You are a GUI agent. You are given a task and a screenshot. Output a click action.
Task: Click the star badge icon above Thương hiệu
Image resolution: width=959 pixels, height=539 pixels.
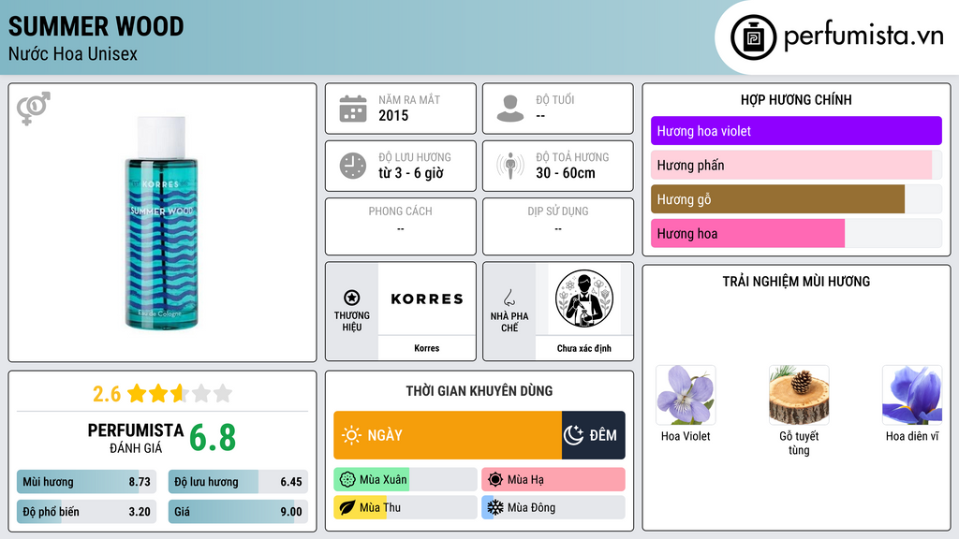[352, 298]
